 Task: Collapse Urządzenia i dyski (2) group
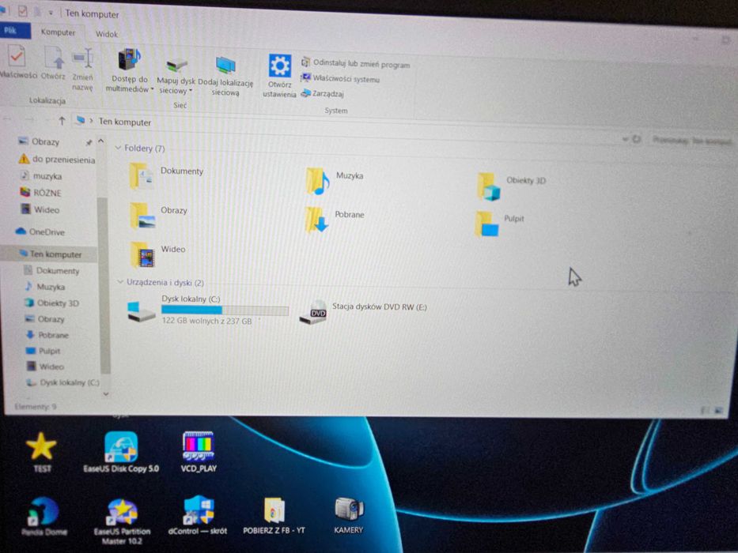click(120, 282)
